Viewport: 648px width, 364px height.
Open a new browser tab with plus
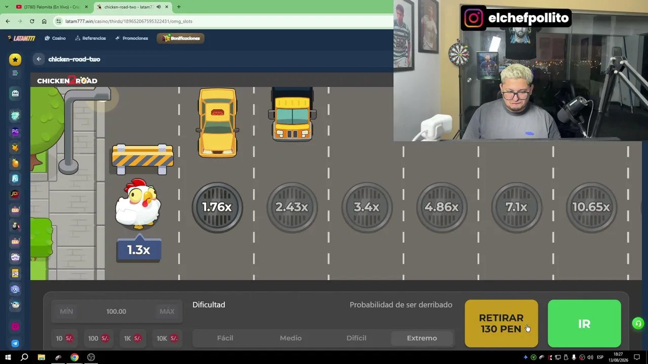[x=179, y=7]
